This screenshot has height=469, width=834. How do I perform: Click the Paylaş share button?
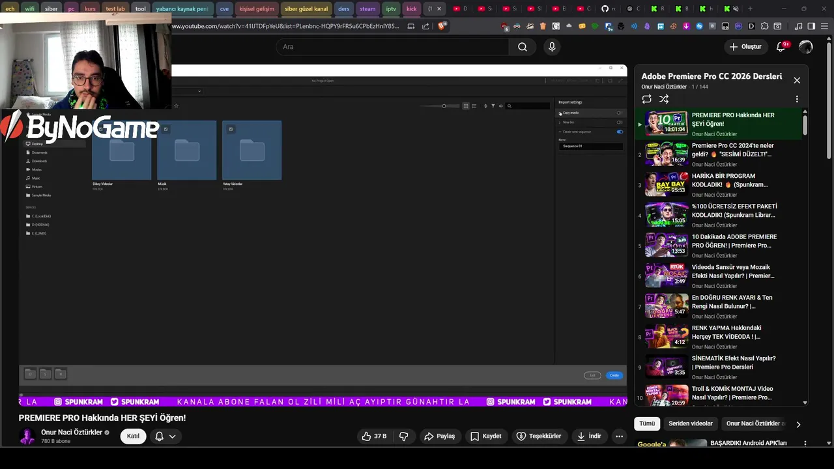pyautogui.click(x=439, y=436)
